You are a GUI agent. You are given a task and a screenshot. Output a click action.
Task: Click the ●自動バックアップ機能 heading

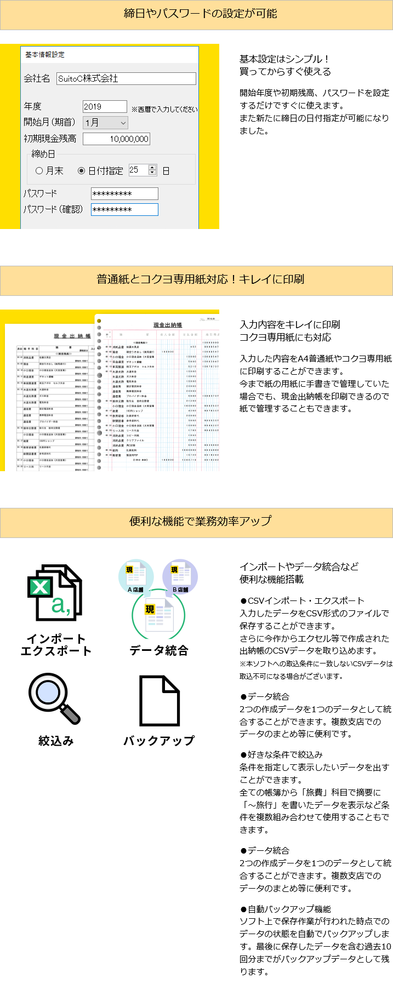coord(285,909)
